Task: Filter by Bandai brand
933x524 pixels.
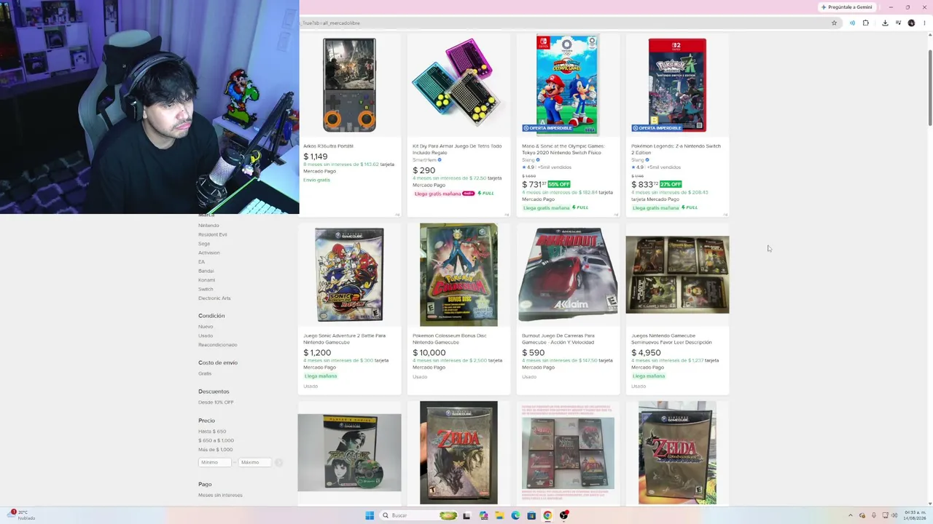Action: (x=206, y=271)
